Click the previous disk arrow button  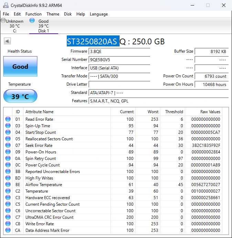[x=7, y=41]
